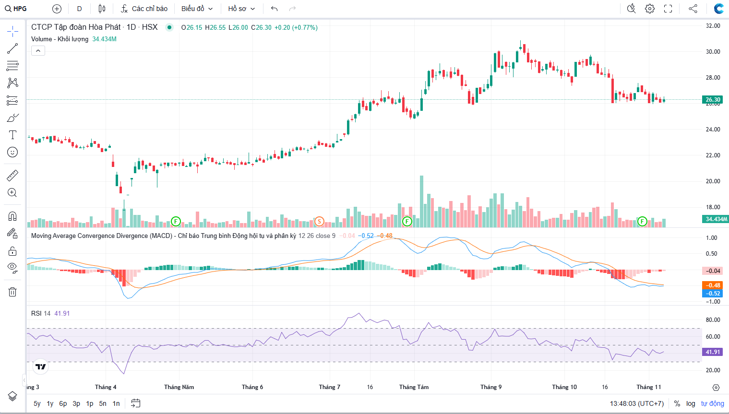
Task: Open the emoji icons tool
Action: pos(12,153)
